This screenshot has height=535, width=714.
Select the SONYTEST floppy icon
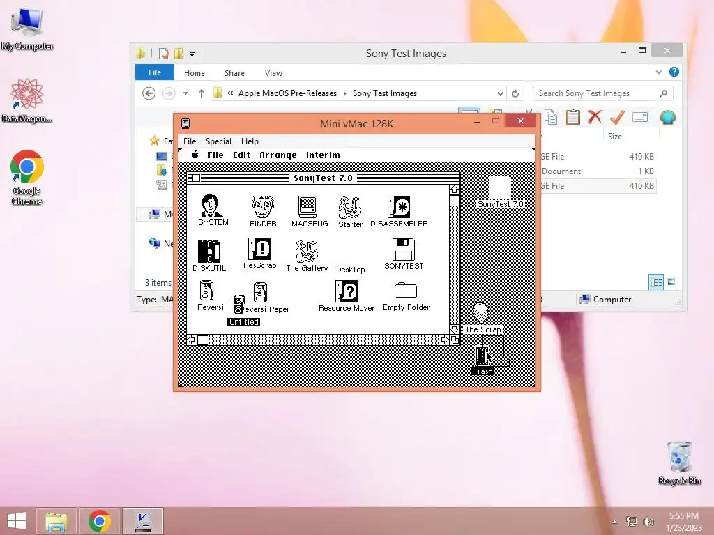coord(404,249)
